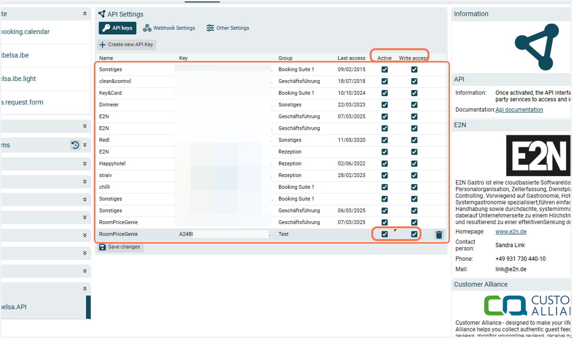Viewport: 572px width, 338px height.
Task: Click the E2N logo image
Action: tap(538, 155)
